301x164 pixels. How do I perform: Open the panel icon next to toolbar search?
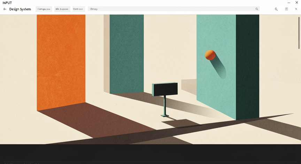click(x=286, y=9)
